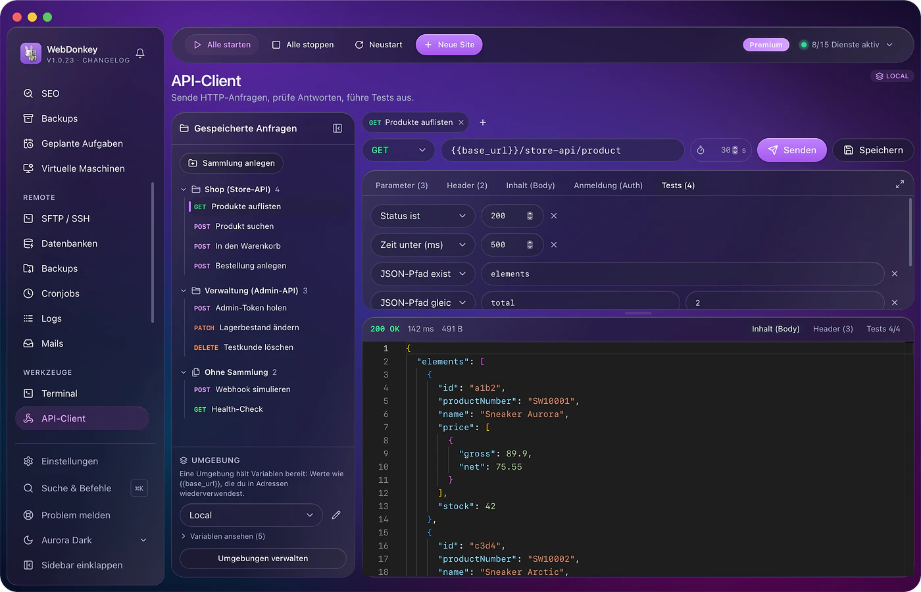Expand Variablen ansehen (5)
This screenshot has height=592, width=921.
click(x=223, y=536)
